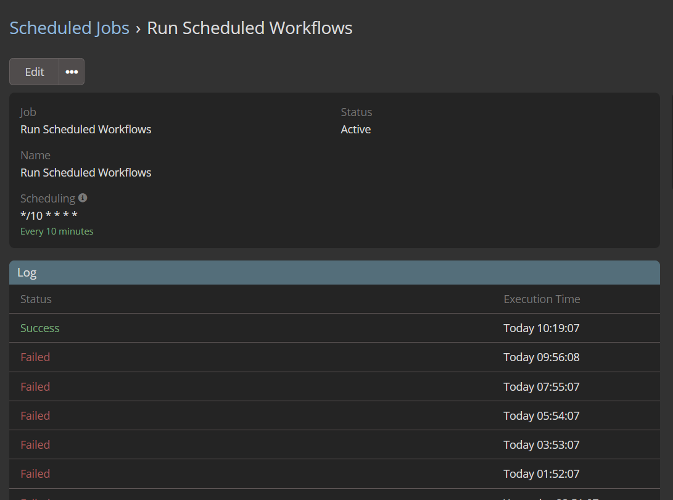The image size is (673, 500).
Task: Click the green Every 10 minutes text
Action: coord(57,231)
